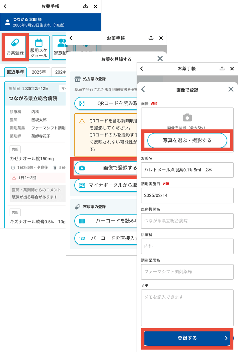This screenshot has width=238, height=352.
Task: Choose 画像で登録する option
Action: coord(105,168)
